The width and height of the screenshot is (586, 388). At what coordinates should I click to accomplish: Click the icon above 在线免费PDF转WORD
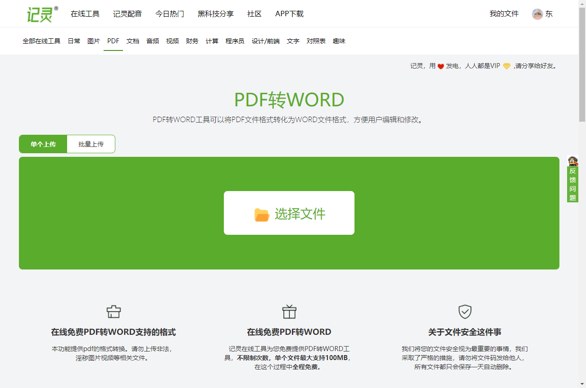point(289,311)
